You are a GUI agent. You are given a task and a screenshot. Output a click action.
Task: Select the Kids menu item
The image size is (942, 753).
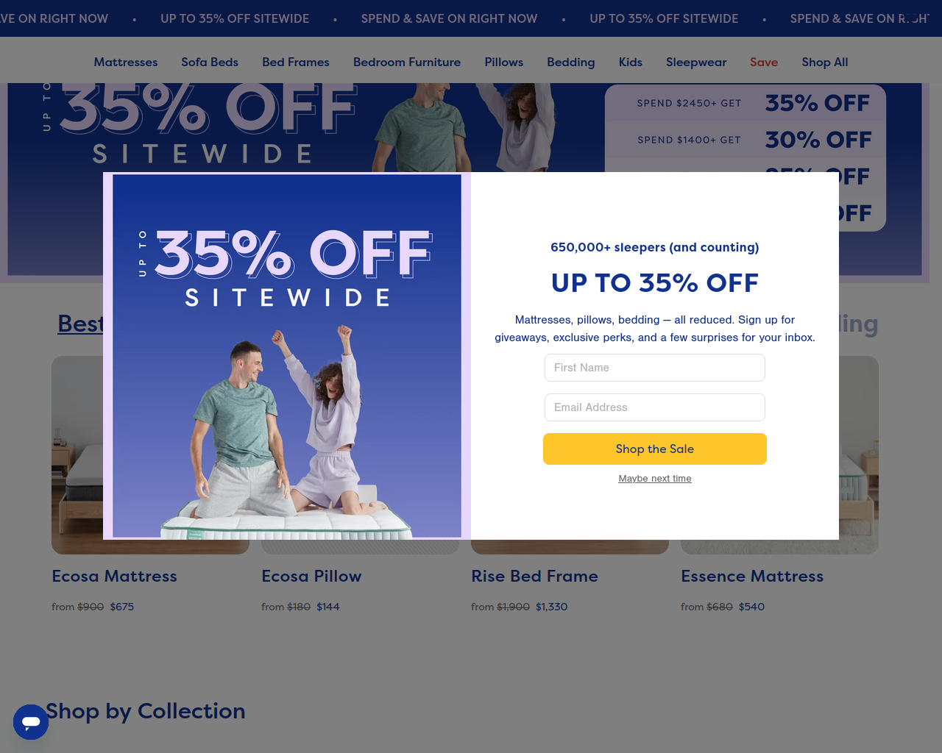click(x=631, y=63)
